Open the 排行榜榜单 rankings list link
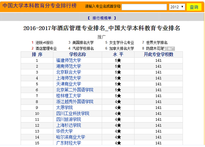 tap(102, 18)
